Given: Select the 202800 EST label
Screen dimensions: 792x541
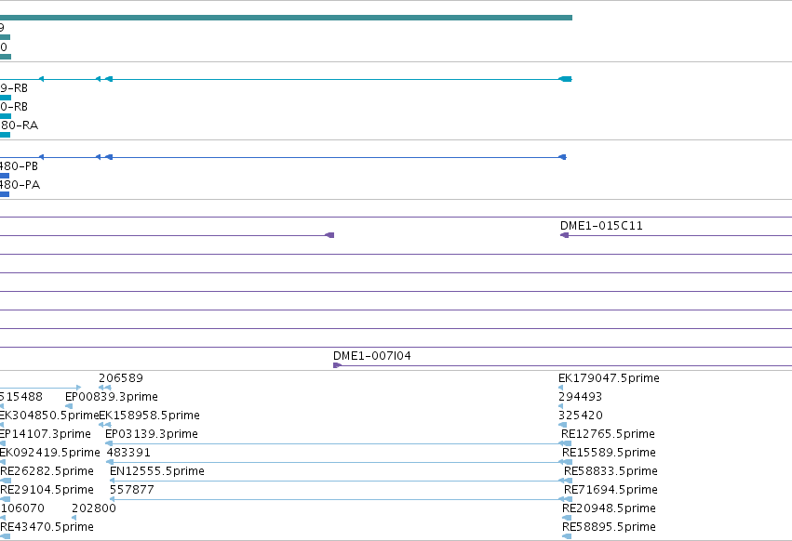Looking at the screenshot, I should [x=94, y=508].
